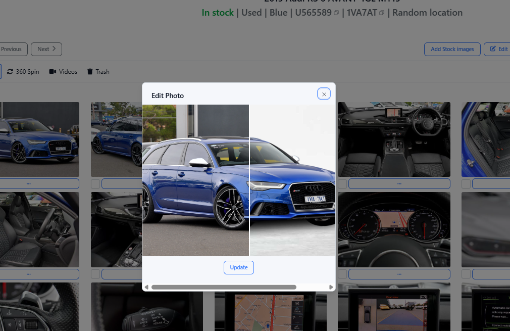Open options menu under instrument cluster photo
This screenshot has height=331, width=510.
pos(399,274)
